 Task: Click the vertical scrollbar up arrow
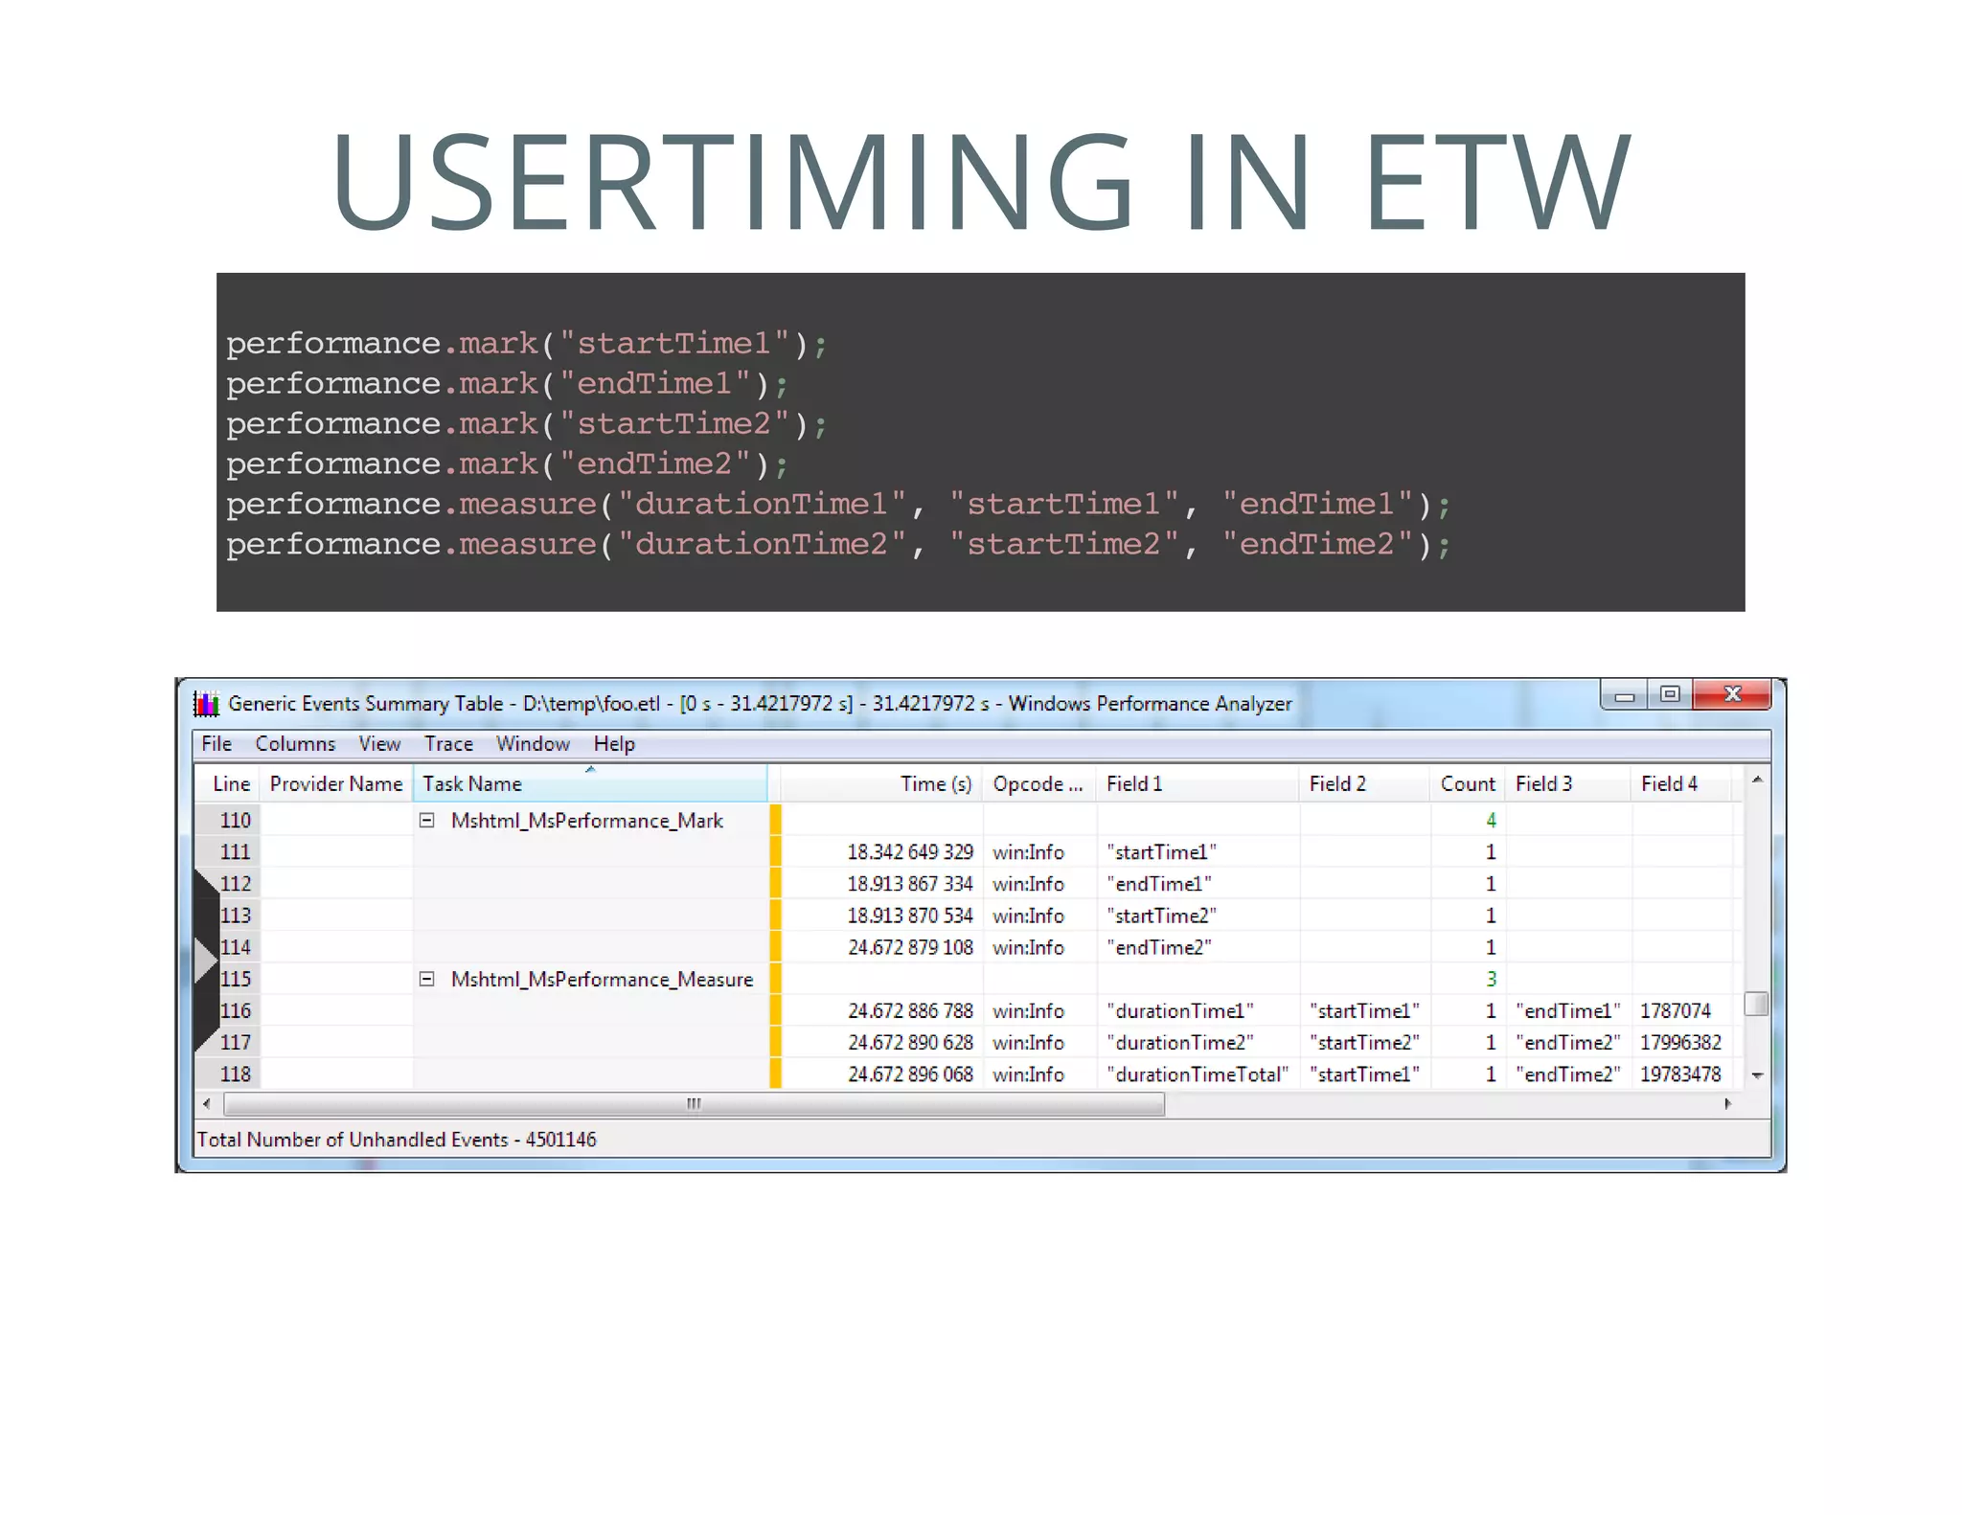point(1757,780)
